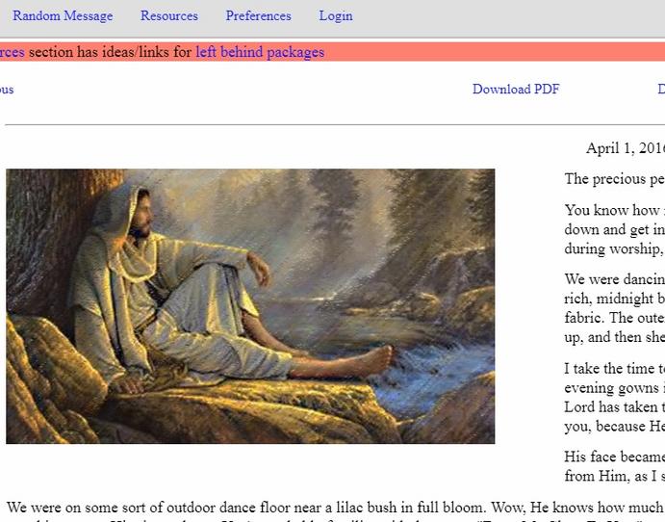This screenshot has height=522, width=665.
Task: Follow the 'left behind packages' link
Action: click(260, 52)
